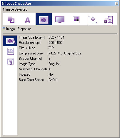120x138 pixels.
Task: Click the 'CMYK' color space value
Action: (53, 80)
